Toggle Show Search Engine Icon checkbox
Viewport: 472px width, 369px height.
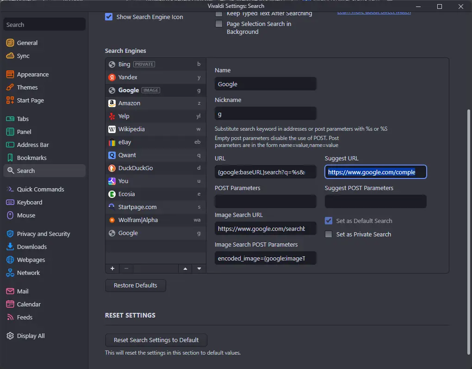click(109, 17)
